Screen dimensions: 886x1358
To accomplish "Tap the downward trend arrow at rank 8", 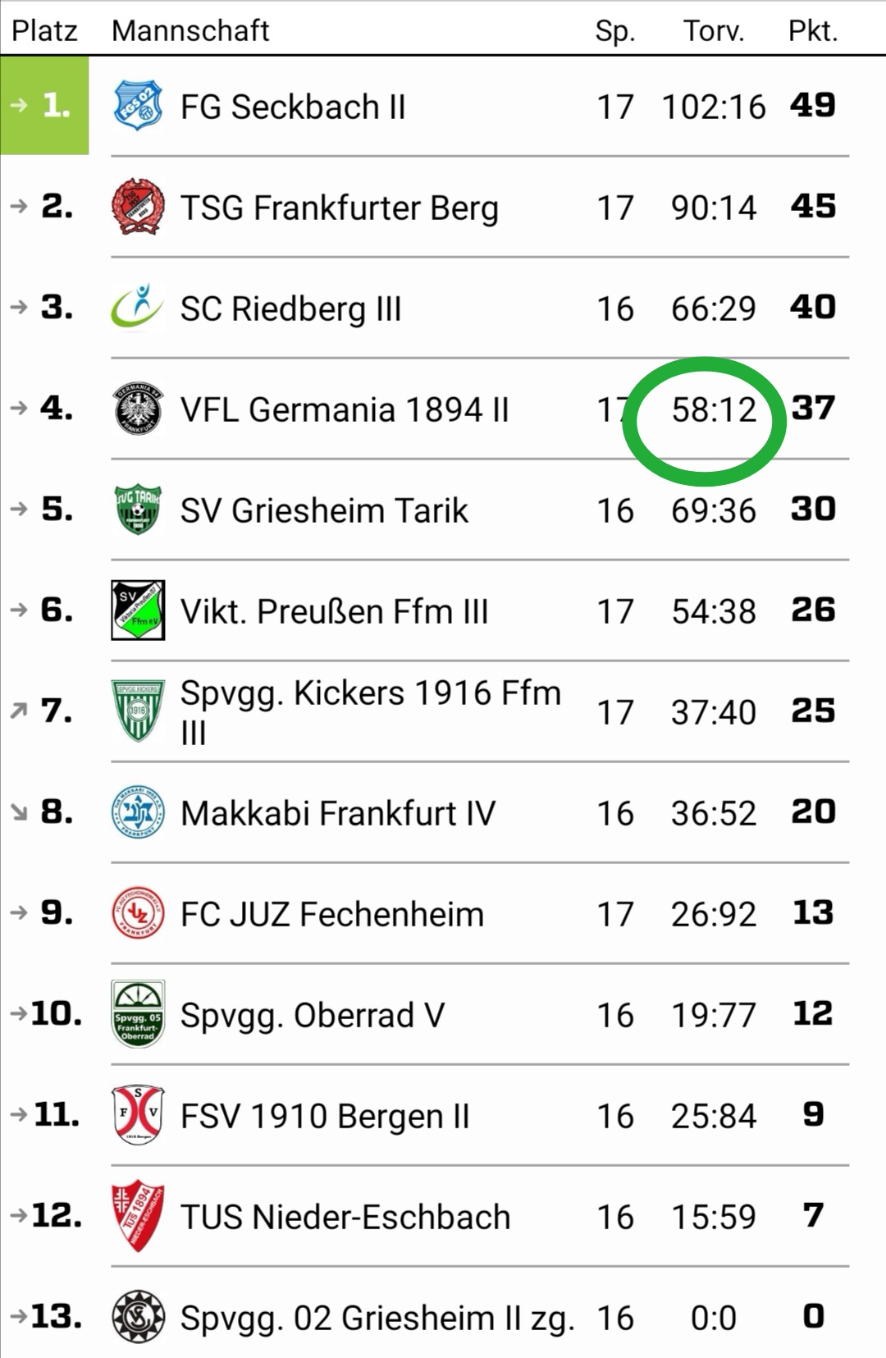I will tap(19, 812).
